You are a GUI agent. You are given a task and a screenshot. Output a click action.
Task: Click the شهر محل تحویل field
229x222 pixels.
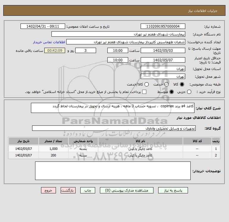point(163,76)
